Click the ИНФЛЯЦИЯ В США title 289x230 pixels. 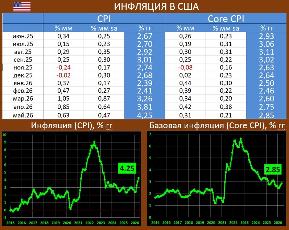tap(156, 7)
